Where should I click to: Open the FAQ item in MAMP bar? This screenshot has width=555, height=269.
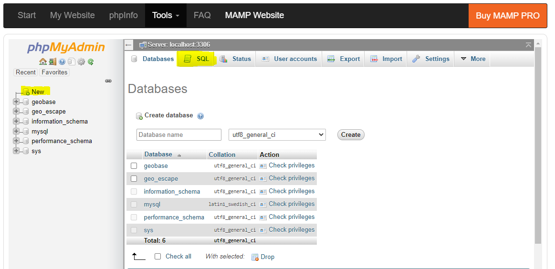202,16
